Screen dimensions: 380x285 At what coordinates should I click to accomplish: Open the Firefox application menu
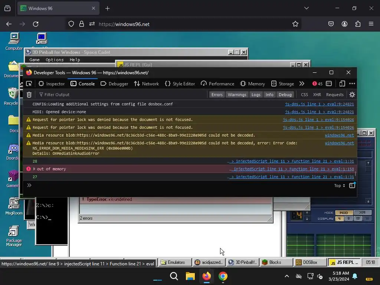tap(371, 24)
